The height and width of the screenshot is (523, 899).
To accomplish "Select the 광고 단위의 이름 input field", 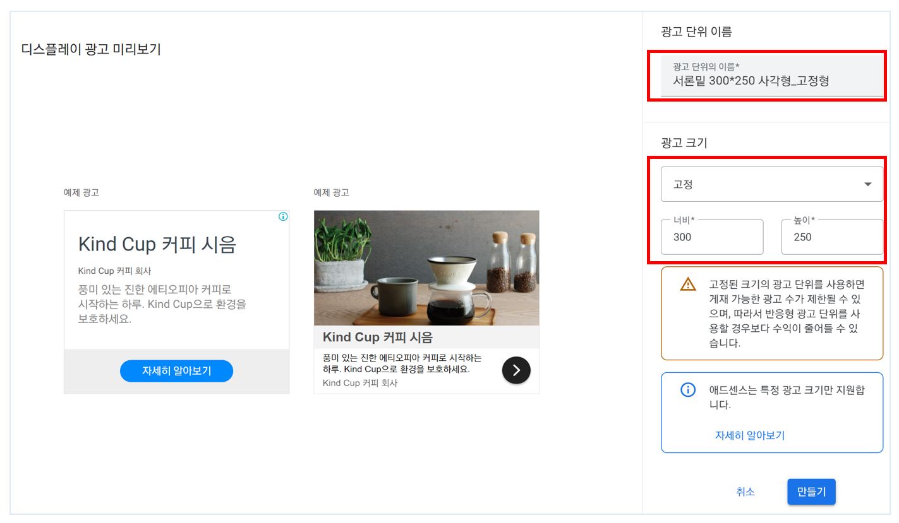I will coord(768,81).
